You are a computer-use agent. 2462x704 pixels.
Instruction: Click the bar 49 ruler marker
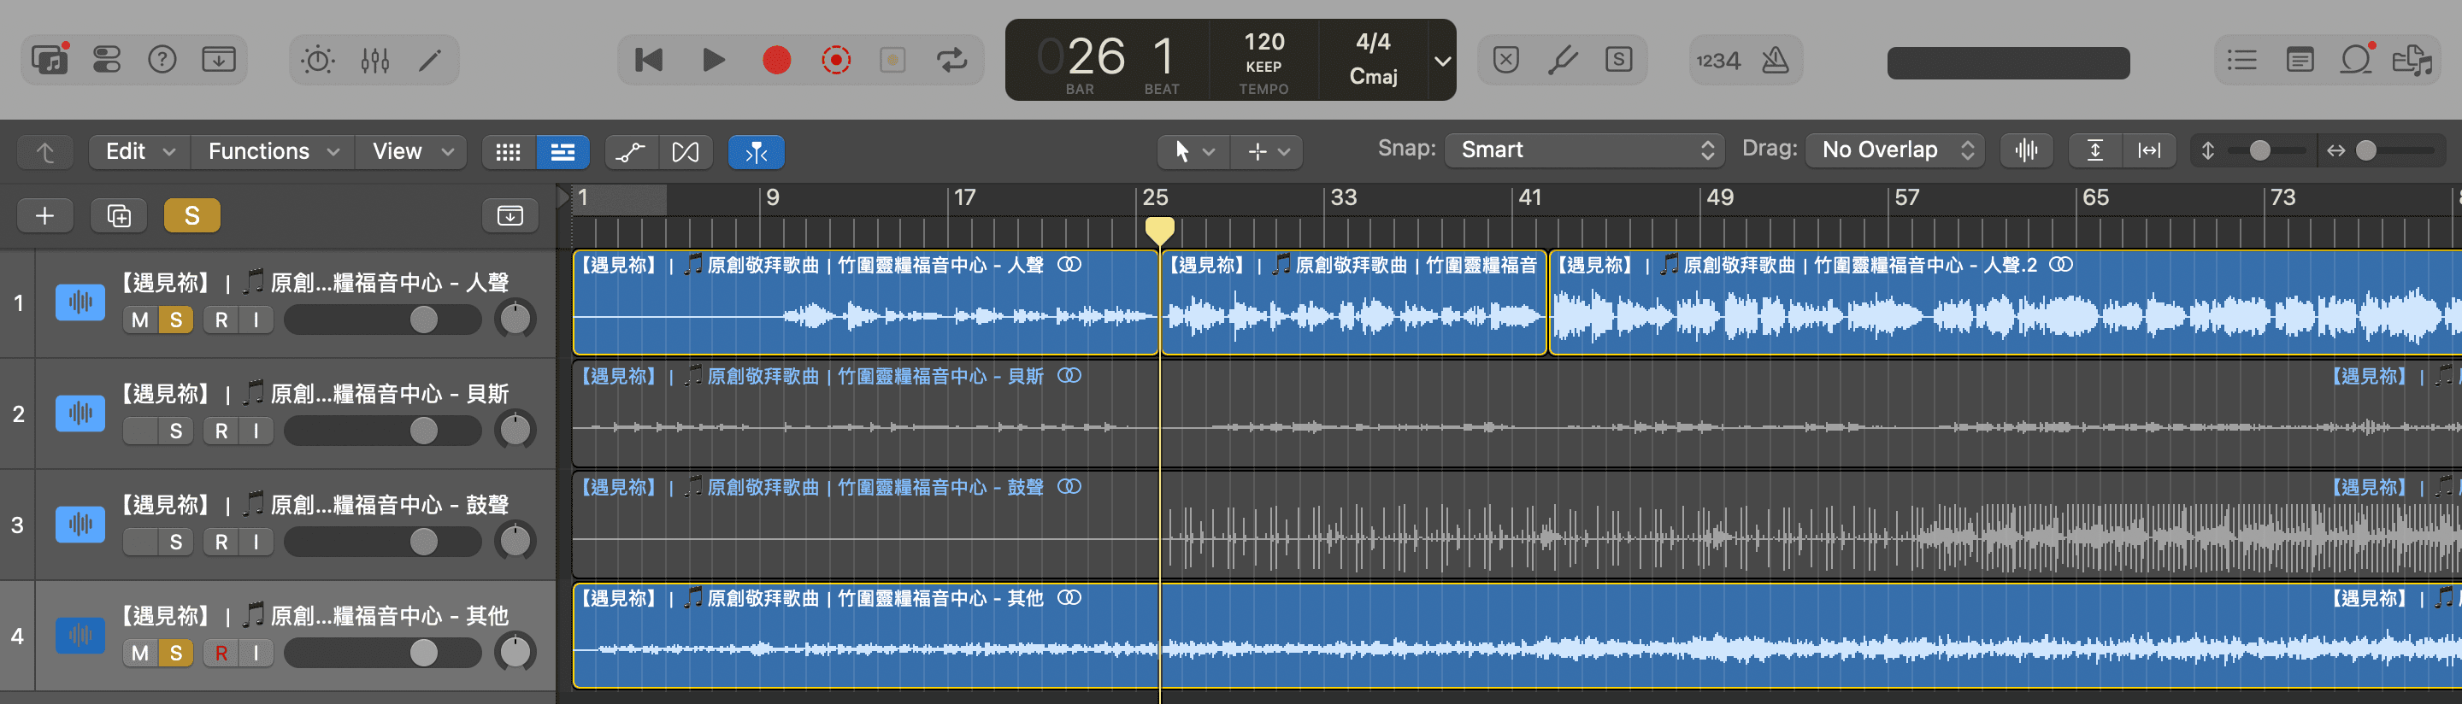coord(1720,197)
